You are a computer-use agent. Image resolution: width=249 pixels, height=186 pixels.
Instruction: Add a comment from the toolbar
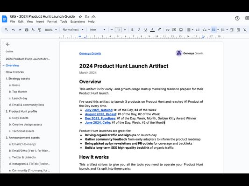[x=174, y=30]
